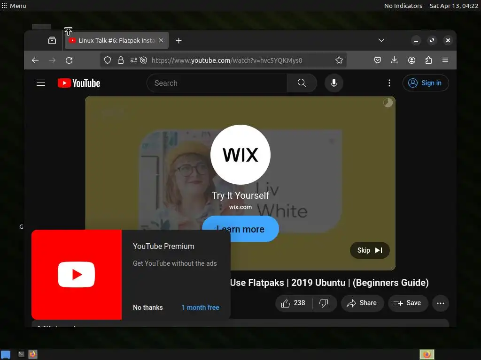Switch to Firefox window in task list

click(x=427, y=354)
